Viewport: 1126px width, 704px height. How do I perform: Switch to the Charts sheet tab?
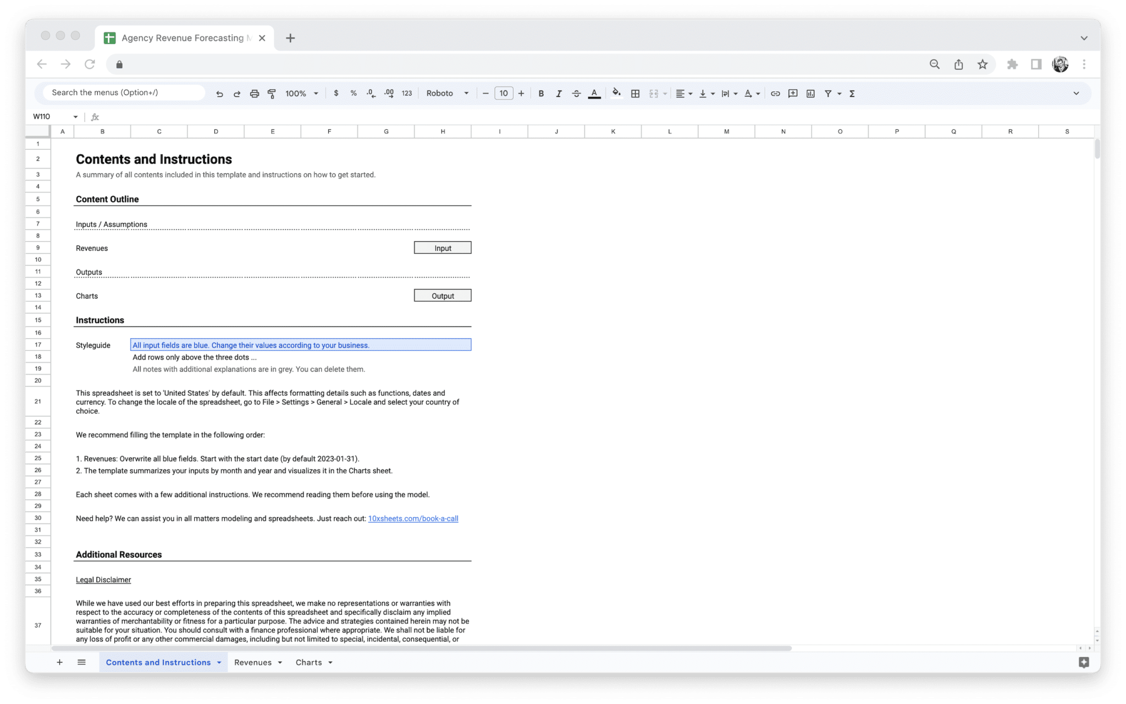(x=310, y=662)
